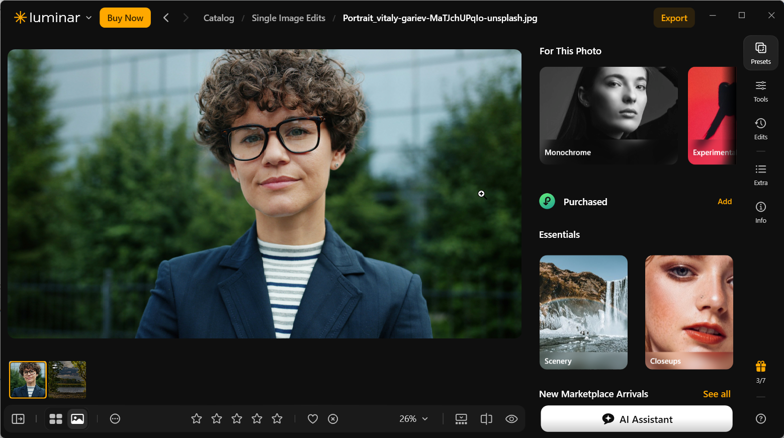Click New Marketplace Arrivals heading
The height and width of the screenshot is (438, 784).
pyautogui.click(x=593, y=394)
